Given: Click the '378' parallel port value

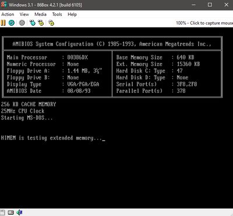Looking at the screenshot, I should click(x=181, y=91).
